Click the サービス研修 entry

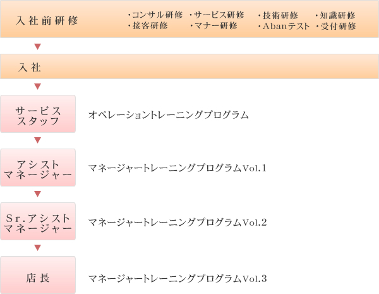tap(217, 15)
